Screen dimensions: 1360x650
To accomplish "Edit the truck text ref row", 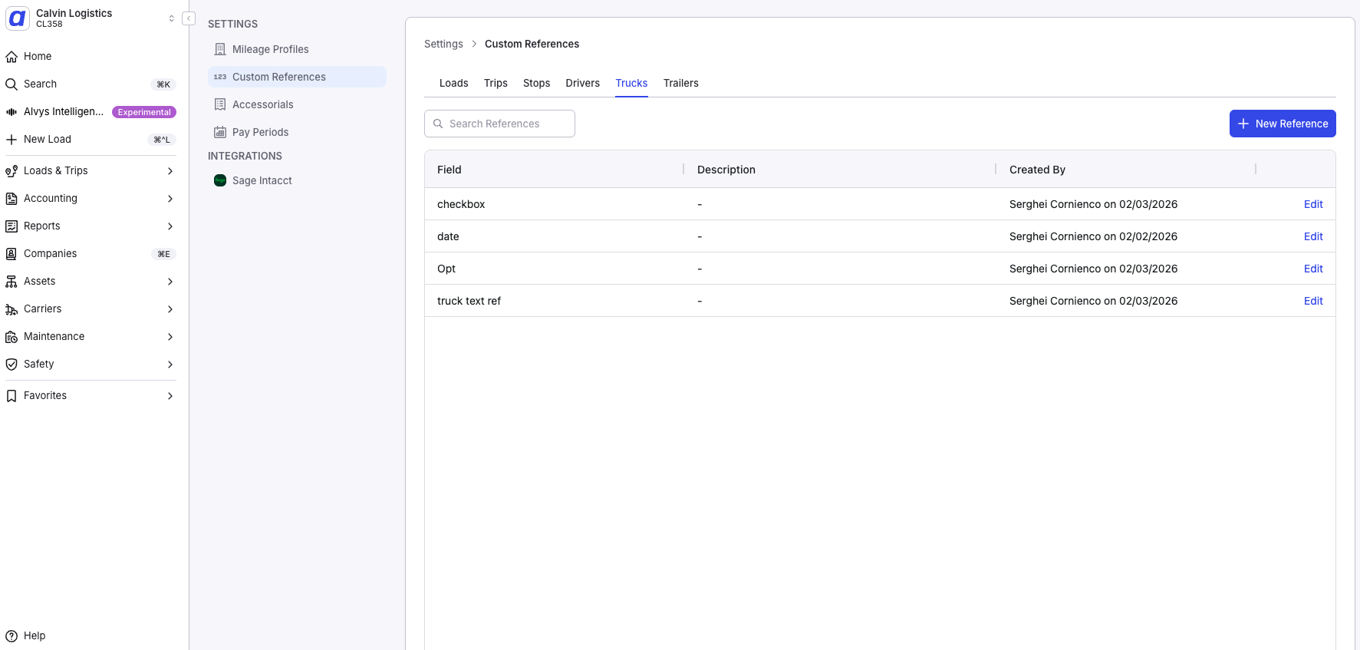I will point(1313,301).
